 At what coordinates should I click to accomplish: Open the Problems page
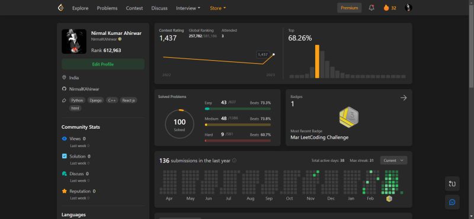pos(107,8)
